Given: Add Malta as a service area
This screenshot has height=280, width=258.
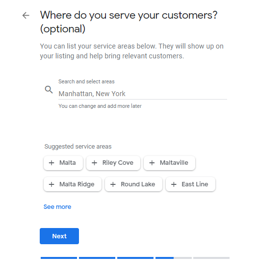Looking at the screenshot, I should tap(63, 163).
